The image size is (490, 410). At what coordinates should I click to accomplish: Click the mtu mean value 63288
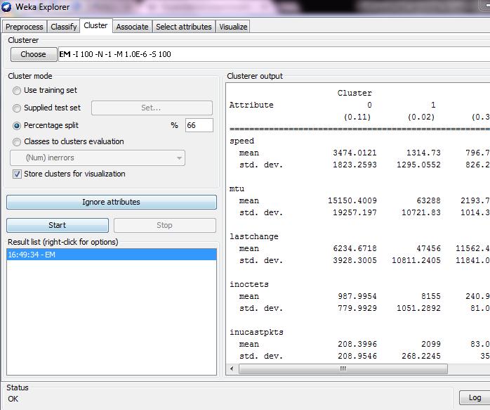click(428, 200)
